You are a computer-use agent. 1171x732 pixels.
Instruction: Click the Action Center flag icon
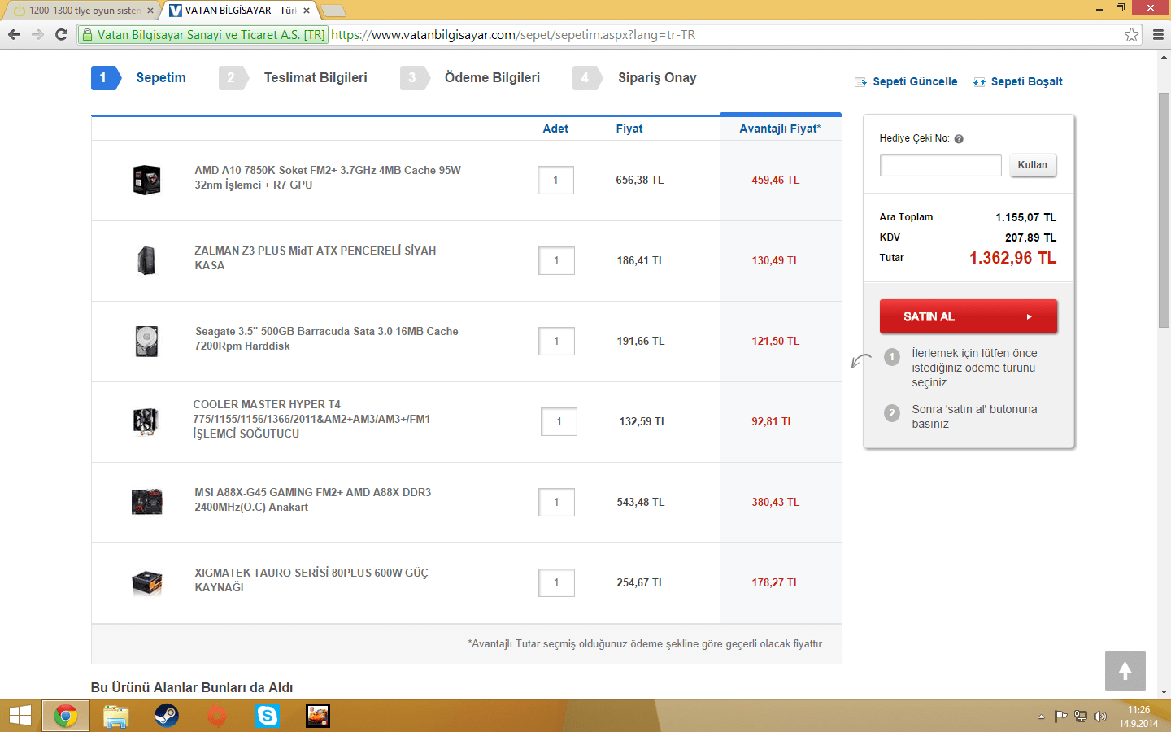point(1060,717)
